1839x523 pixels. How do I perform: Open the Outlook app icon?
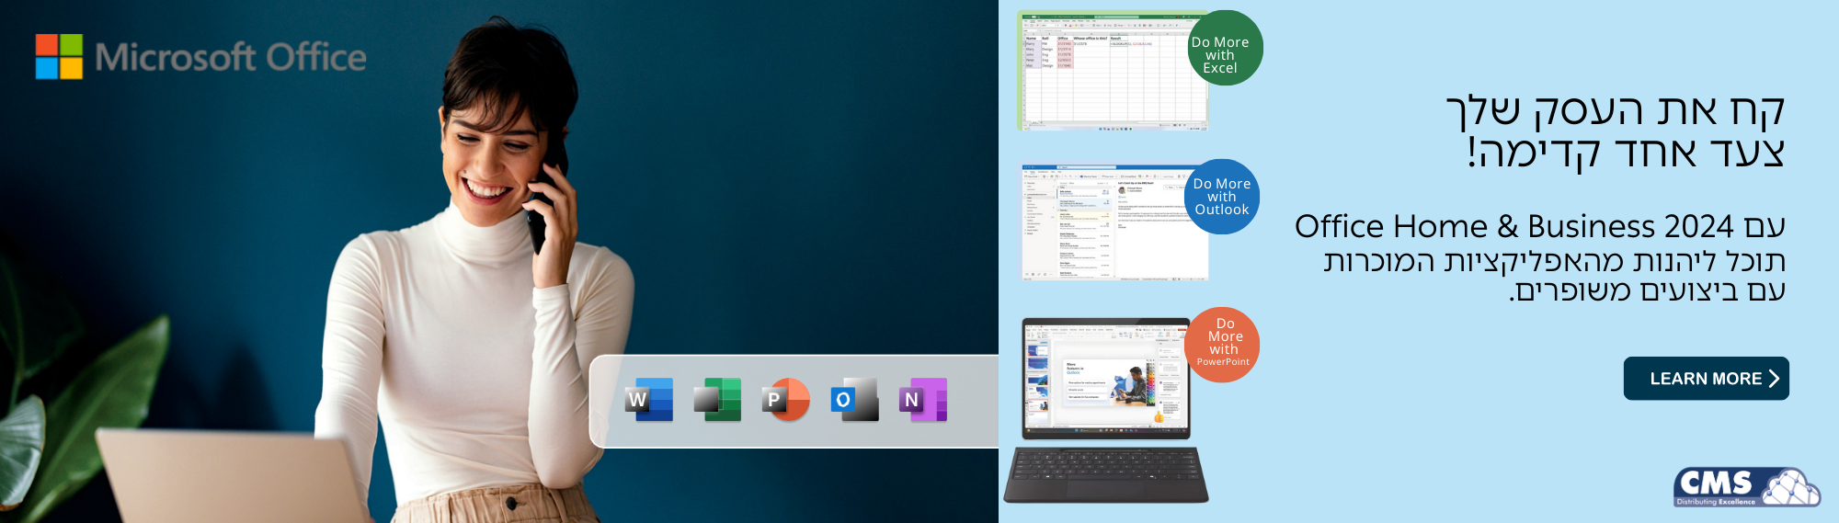click(854, 400)
